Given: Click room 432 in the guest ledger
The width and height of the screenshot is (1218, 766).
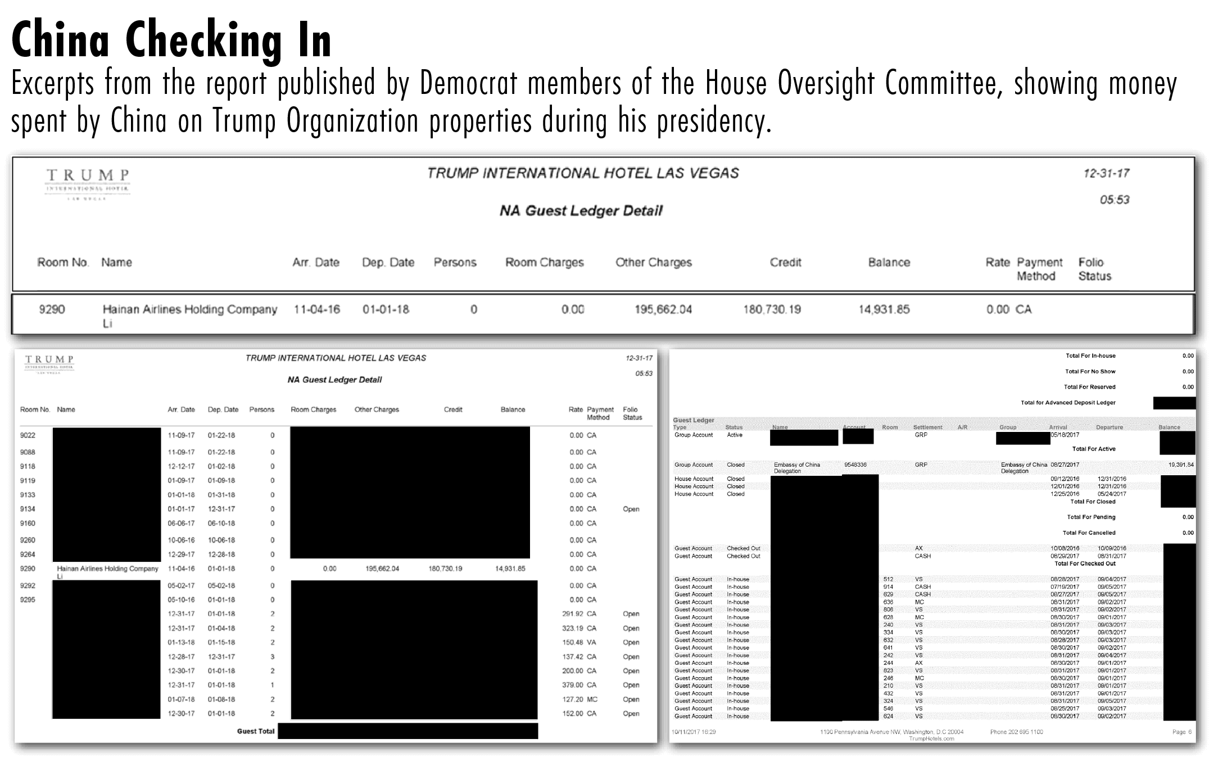Looking at the screenshot, I should point(888,693).
